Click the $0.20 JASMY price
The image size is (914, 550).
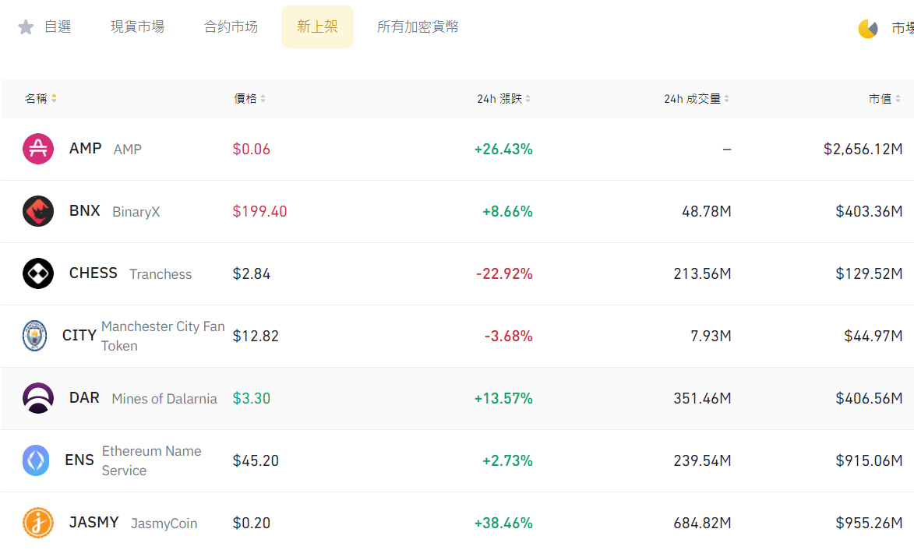pyautogui.click(x=251, y=524)
